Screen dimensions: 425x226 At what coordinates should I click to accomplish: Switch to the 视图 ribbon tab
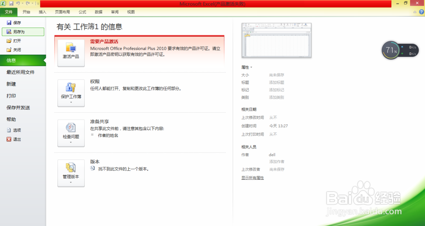[131, 12]
